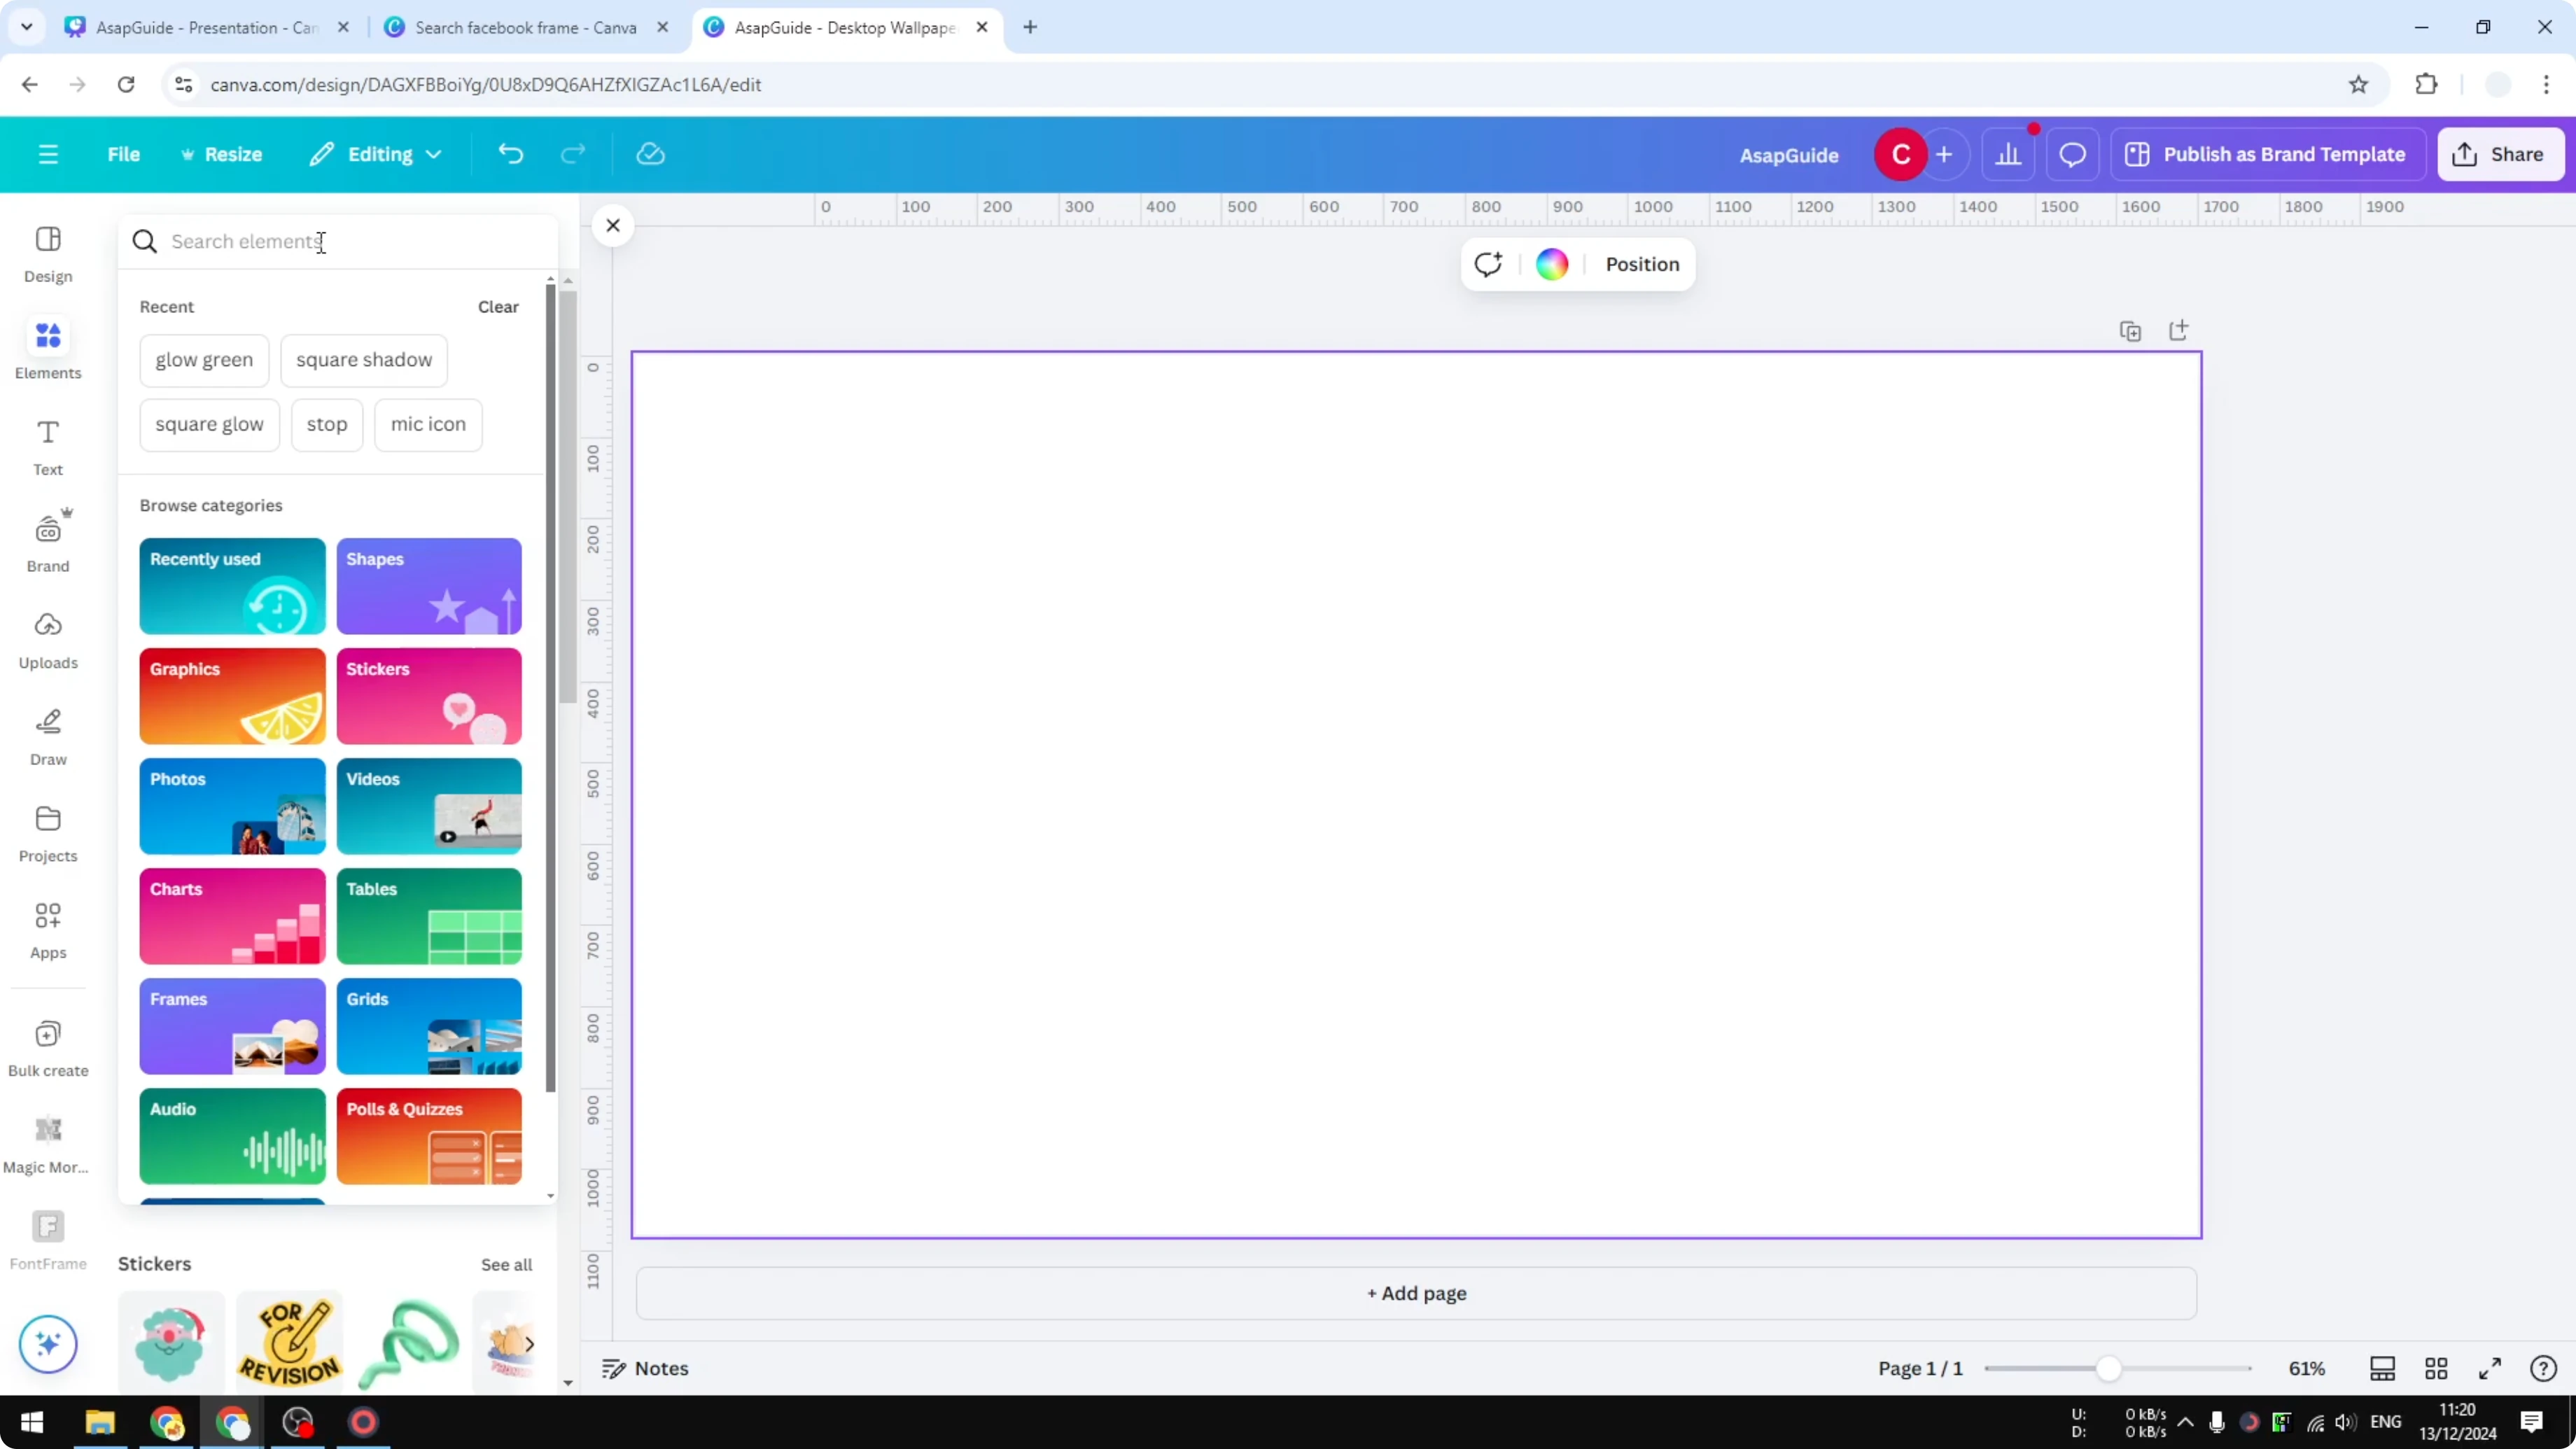Open the browser tab search dropdown

[x=26, y=27]
